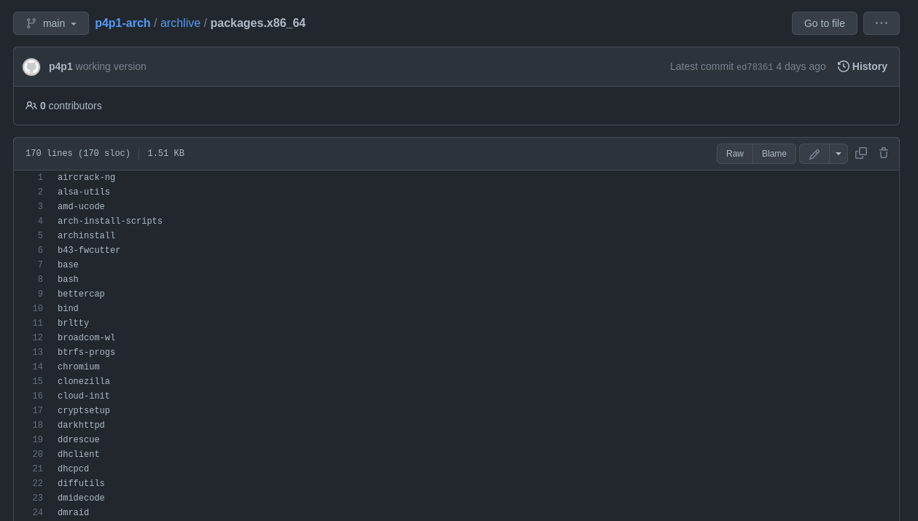This screenshot has width=918, height=521.
Task: Copy raw file contents icon
Action: point(861,153)
